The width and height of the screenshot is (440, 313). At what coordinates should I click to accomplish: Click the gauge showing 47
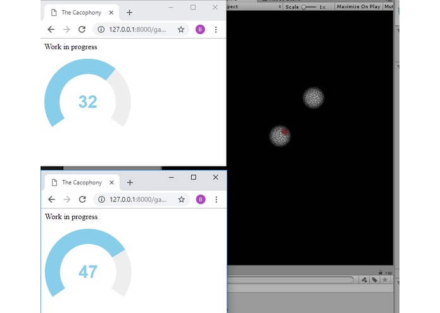88,263
